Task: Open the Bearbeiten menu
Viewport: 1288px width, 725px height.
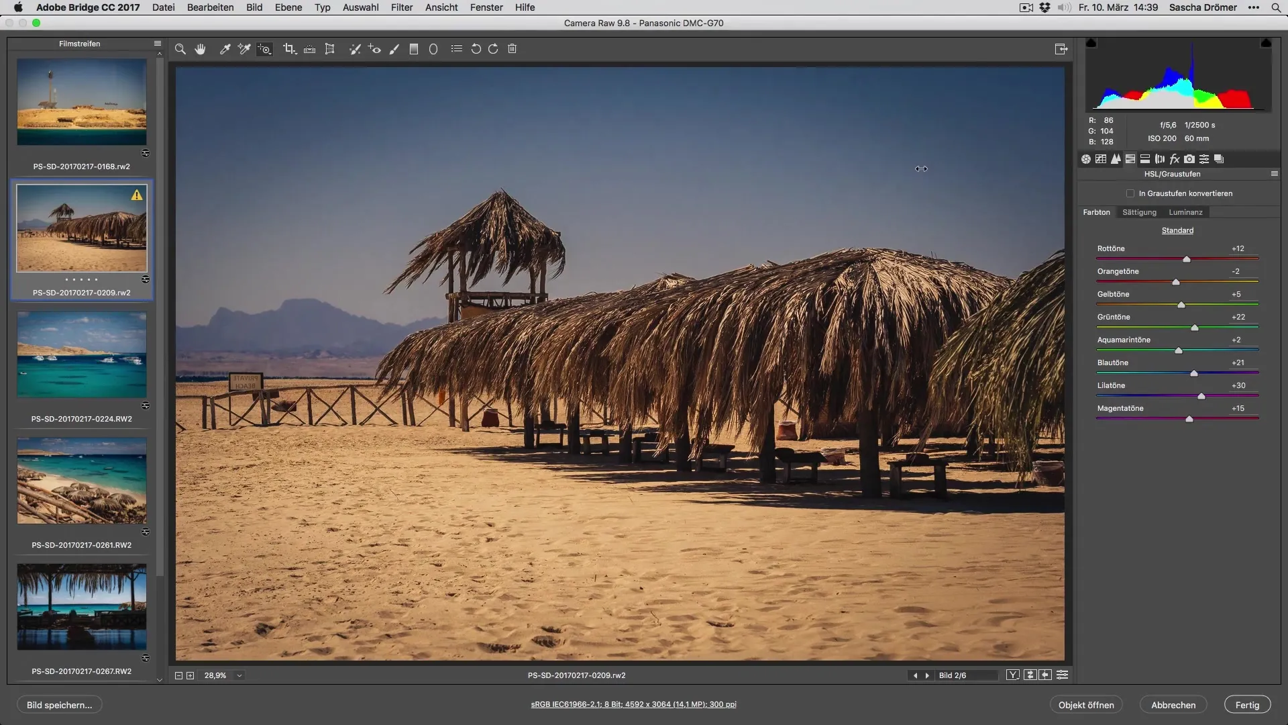Action: pos(211,7)
